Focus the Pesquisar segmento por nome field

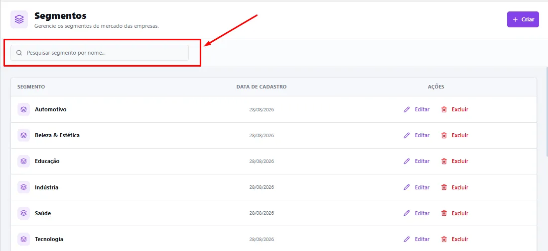(100, 53)
